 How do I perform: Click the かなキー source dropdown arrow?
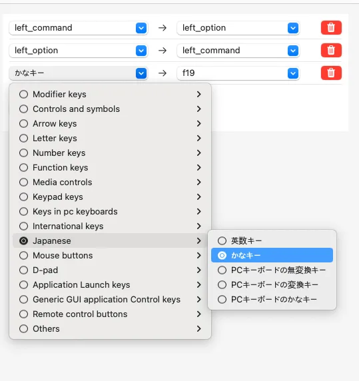click(x=141, y=73)
